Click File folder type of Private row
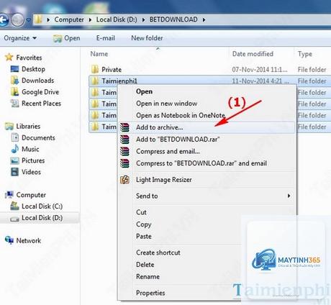The image size is (331, 305). pyautogui.click(x=312, y=70)
